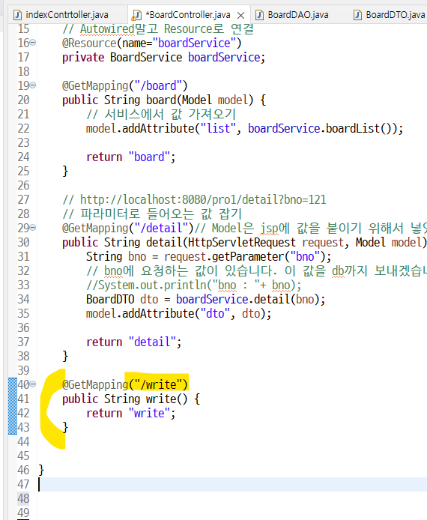Open the BoardDAO.java tab
This screenshot has width=427, height=520.
click(298, 15)
